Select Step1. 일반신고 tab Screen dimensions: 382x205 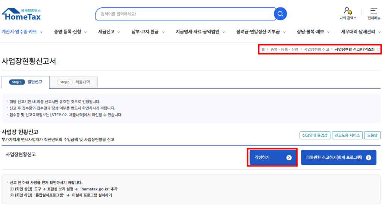(26, 82)
